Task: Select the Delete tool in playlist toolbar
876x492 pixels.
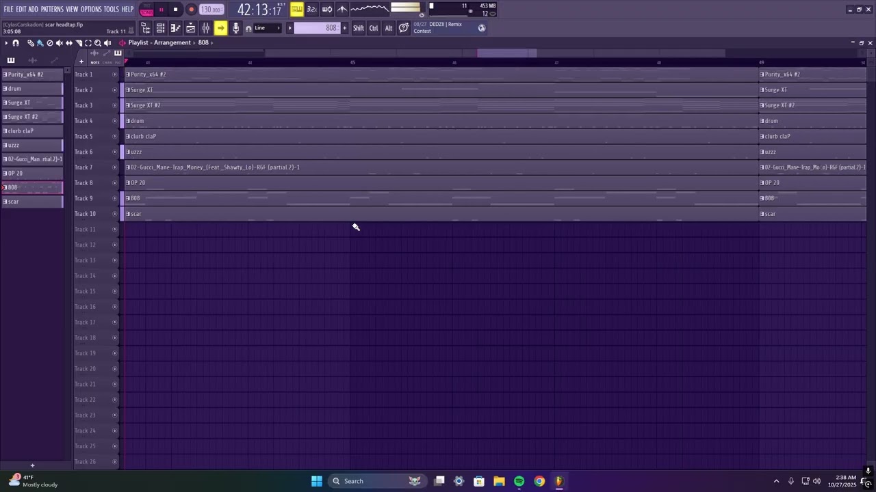Action: tap(50, 43)
